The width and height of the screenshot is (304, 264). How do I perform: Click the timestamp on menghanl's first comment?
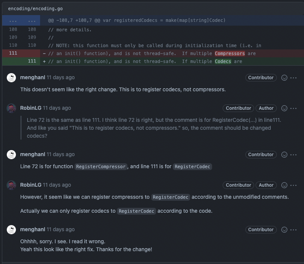coord(60,78)
